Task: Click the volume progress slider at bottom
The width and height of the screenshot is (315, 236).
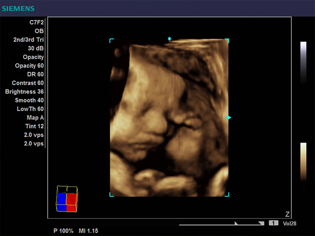Action: [221, 224]
